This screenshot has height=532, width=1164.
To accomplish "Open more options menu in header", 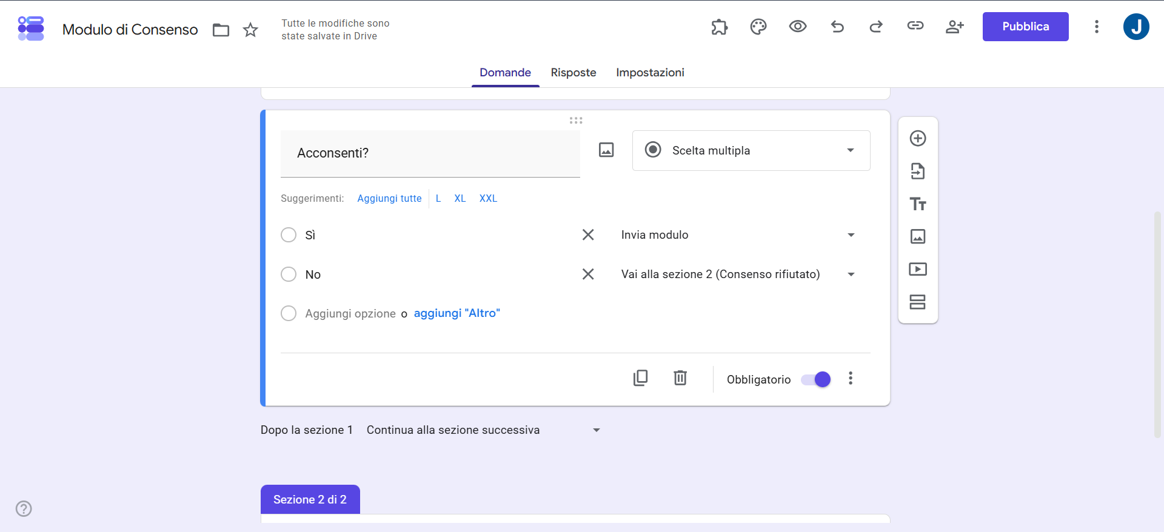I will tap(1096, 27).
